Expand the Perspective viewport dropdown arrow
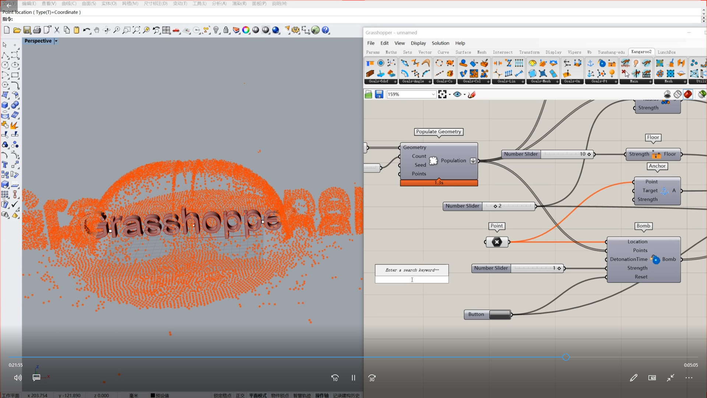The width and height of the screenshot is (707, 398). 56,41
